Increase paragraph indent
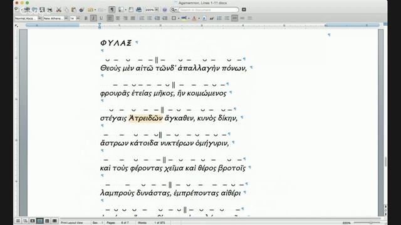Viewport: 401px width, 225px height. pos(165,18)
